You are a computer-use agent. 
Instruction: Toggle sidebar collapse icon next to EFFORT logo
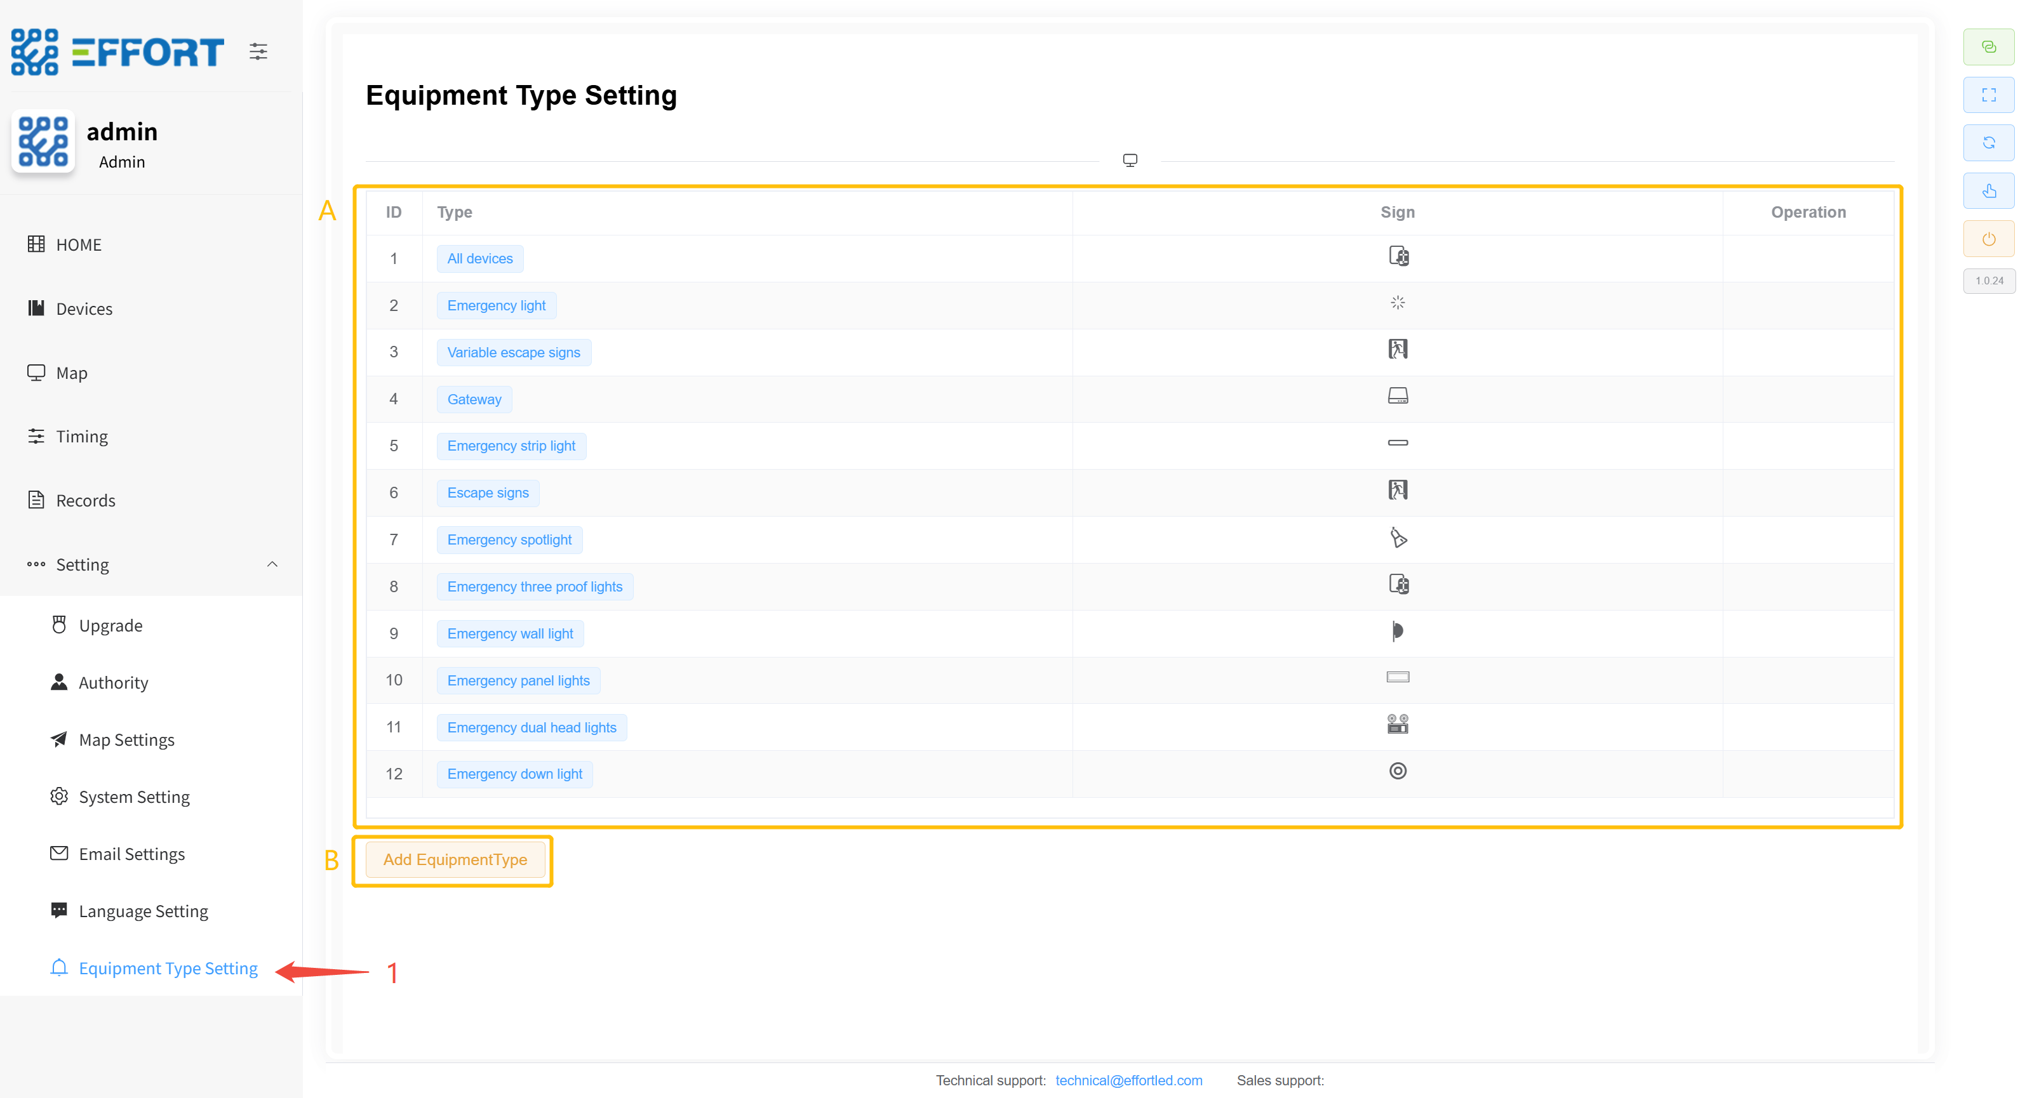click(x=258, y=52)
